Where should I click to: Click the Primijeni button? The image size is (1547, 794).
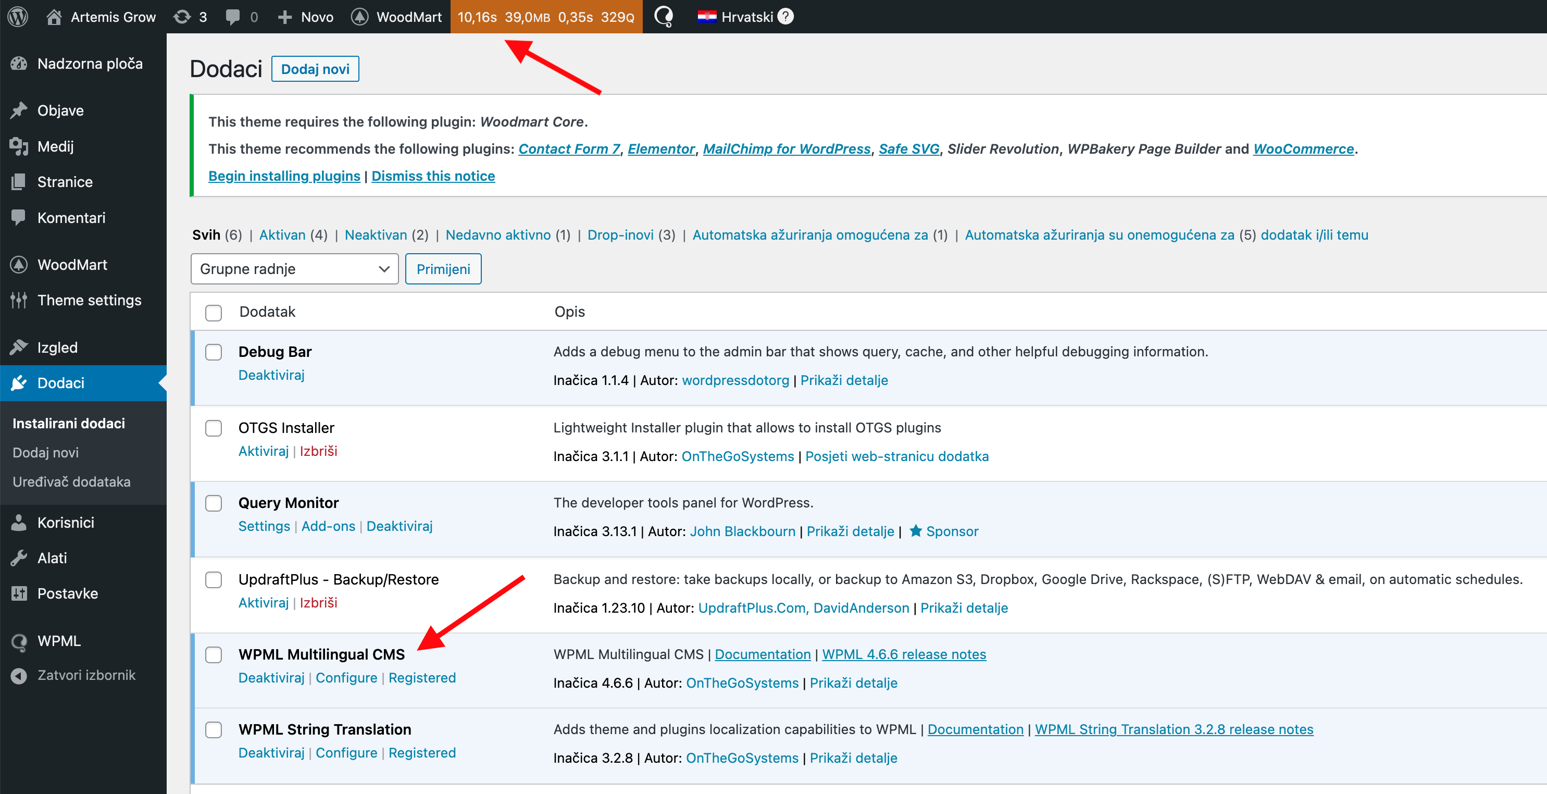(443, 268)
